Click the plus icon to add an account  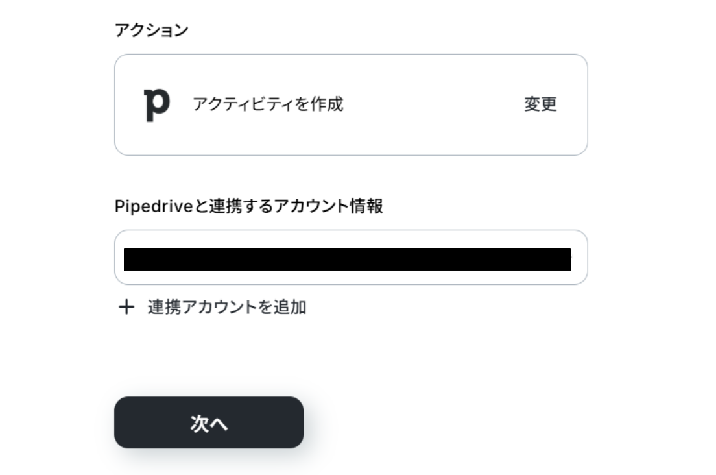[x=125, y=307]
